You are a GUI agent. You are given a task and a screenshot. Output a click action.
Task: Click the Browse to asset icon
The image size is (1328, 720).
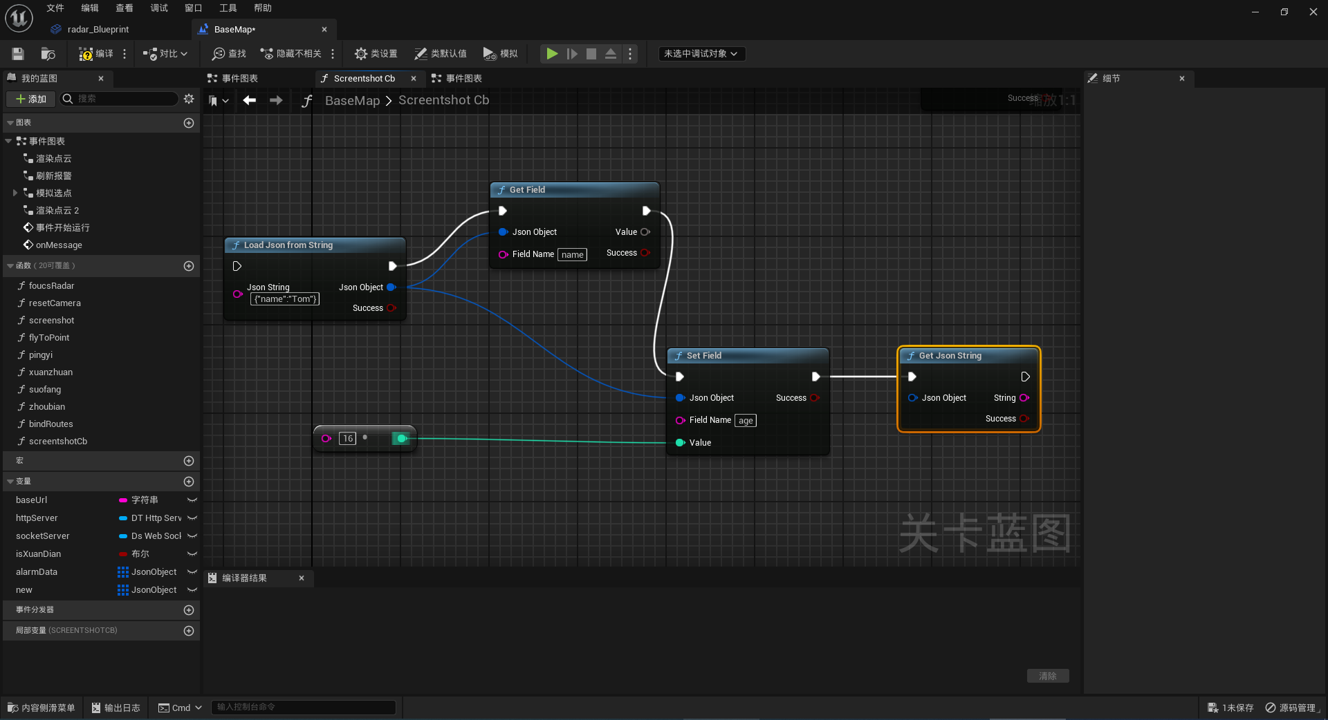(48, 54)
